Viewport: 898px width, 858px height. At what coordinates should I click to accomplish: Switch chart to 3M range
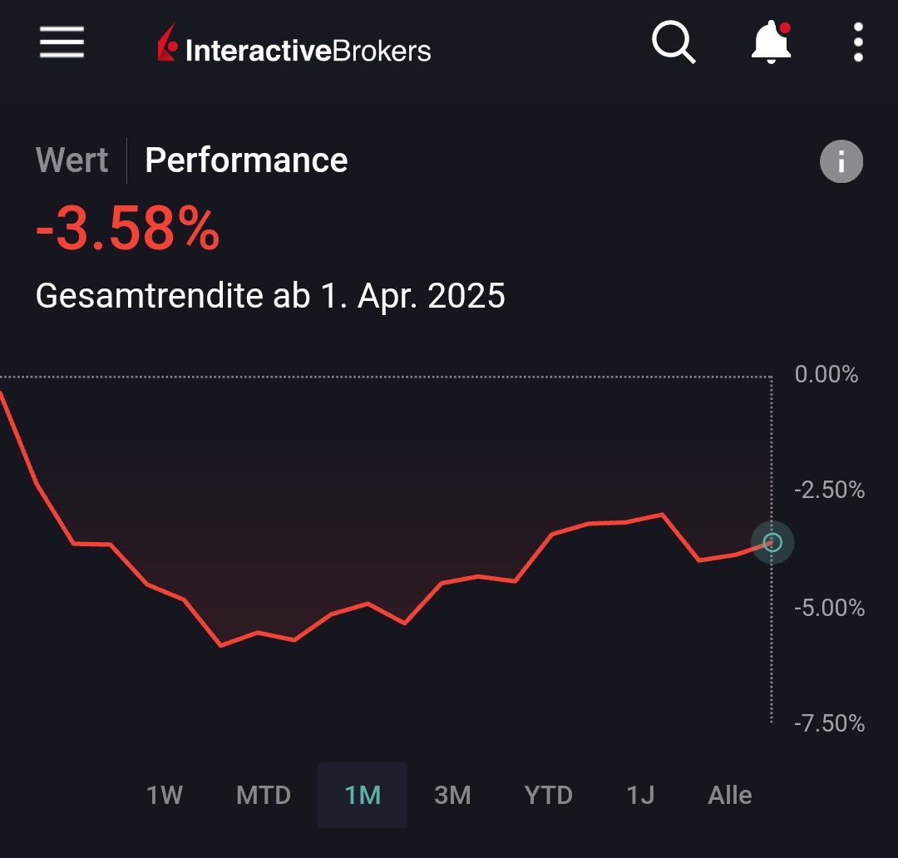point(452,796)
